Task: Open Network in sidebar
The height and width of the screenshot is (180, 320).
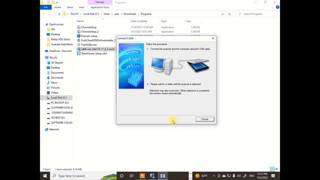Action: click(x=54, y=129)
